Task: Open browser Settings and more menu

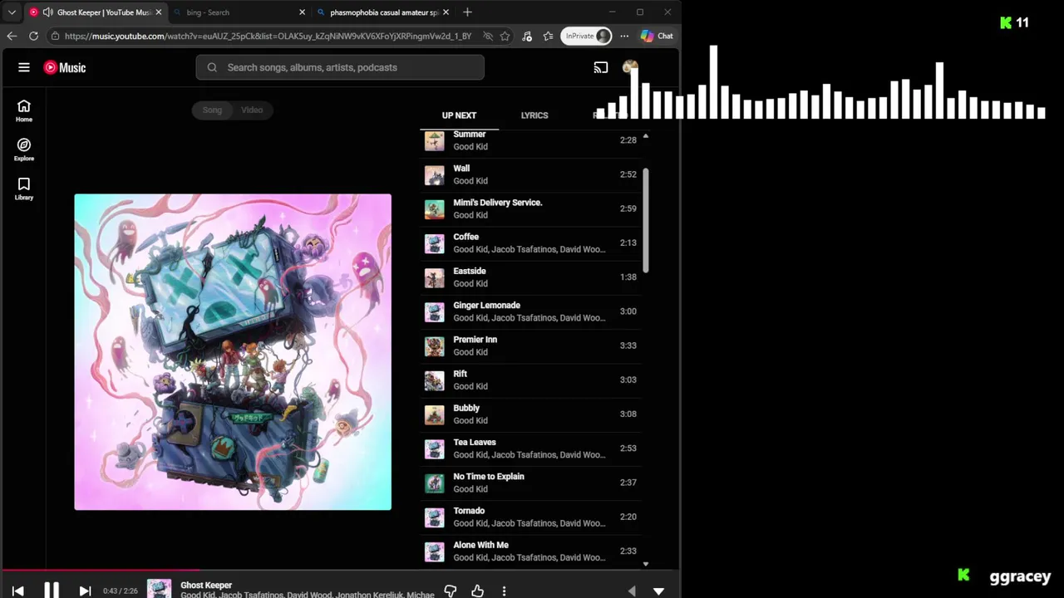Action: tap(624, 36)
